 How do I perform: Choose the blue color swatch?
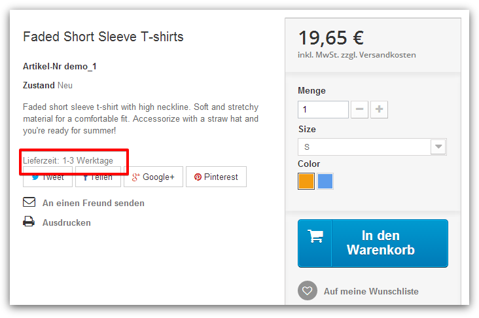click(x=325, y=181)
